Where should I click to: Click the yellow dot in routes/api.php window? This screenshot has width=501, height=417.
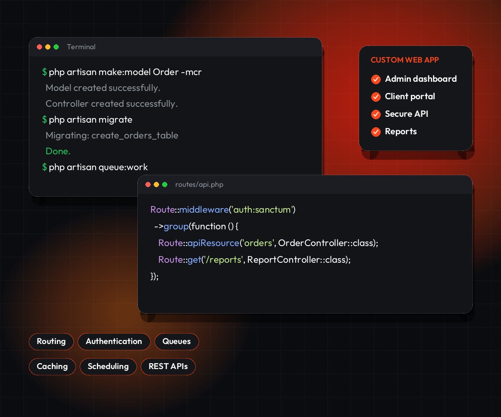[157, 185]
